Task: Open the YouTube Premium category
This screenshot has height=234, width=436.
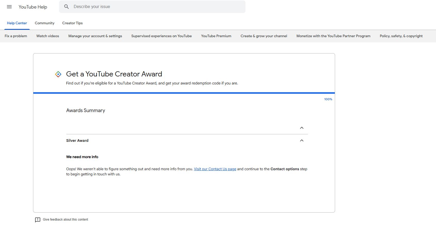Action: [x=216, y=36]
